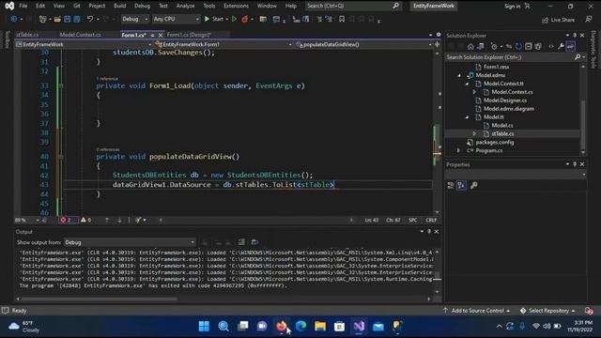Click the Sign in link
This screenshot has height=338, width=601.
tap(512, 7)
